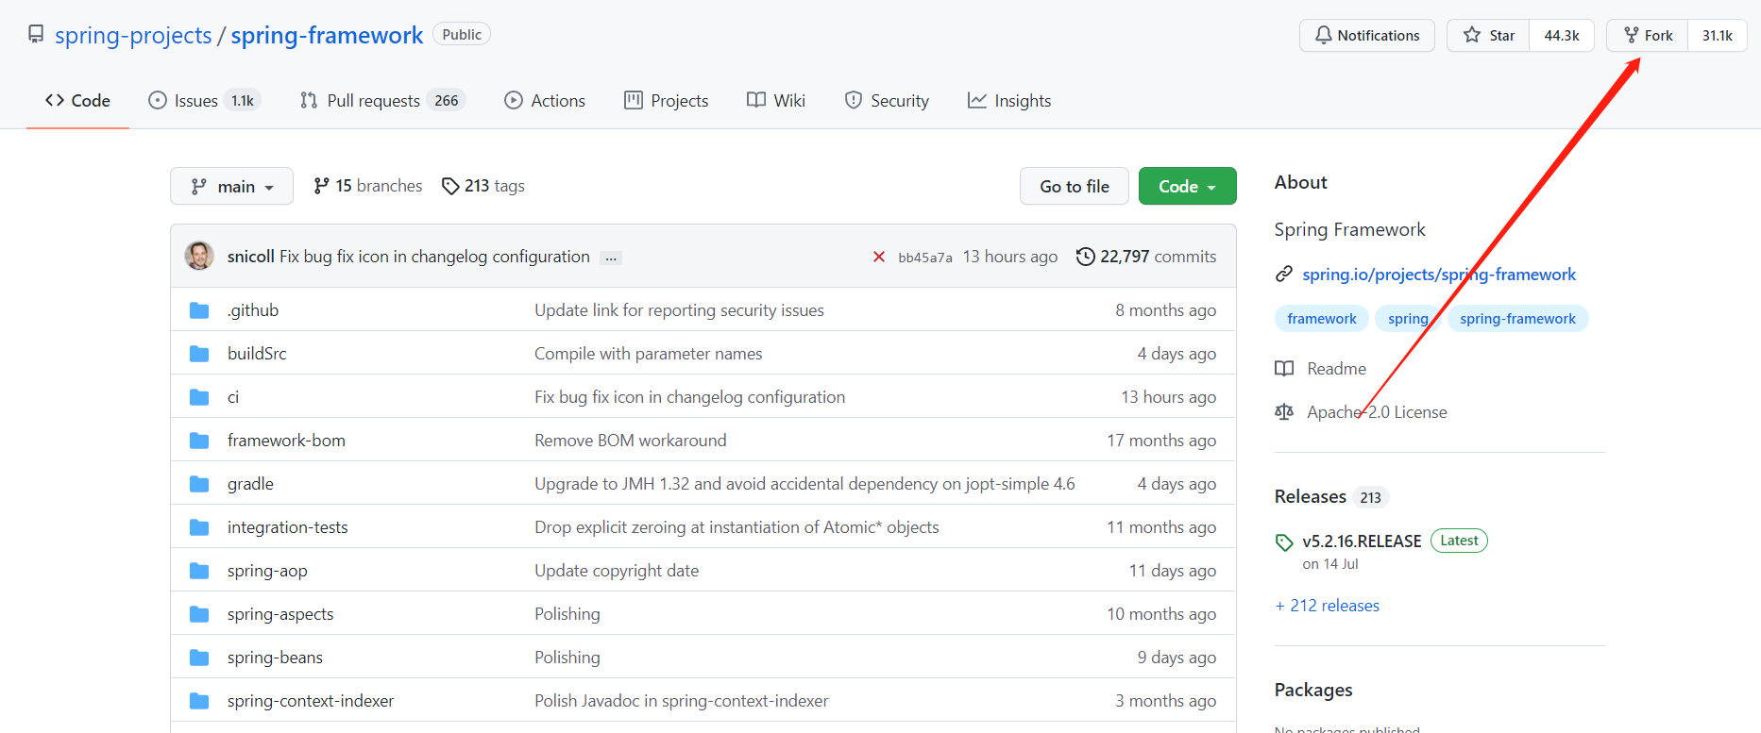Viewport: 1761px width, 733px height.
Task: Click the folder icon for framework-bom
Action: tap(199, 440)
